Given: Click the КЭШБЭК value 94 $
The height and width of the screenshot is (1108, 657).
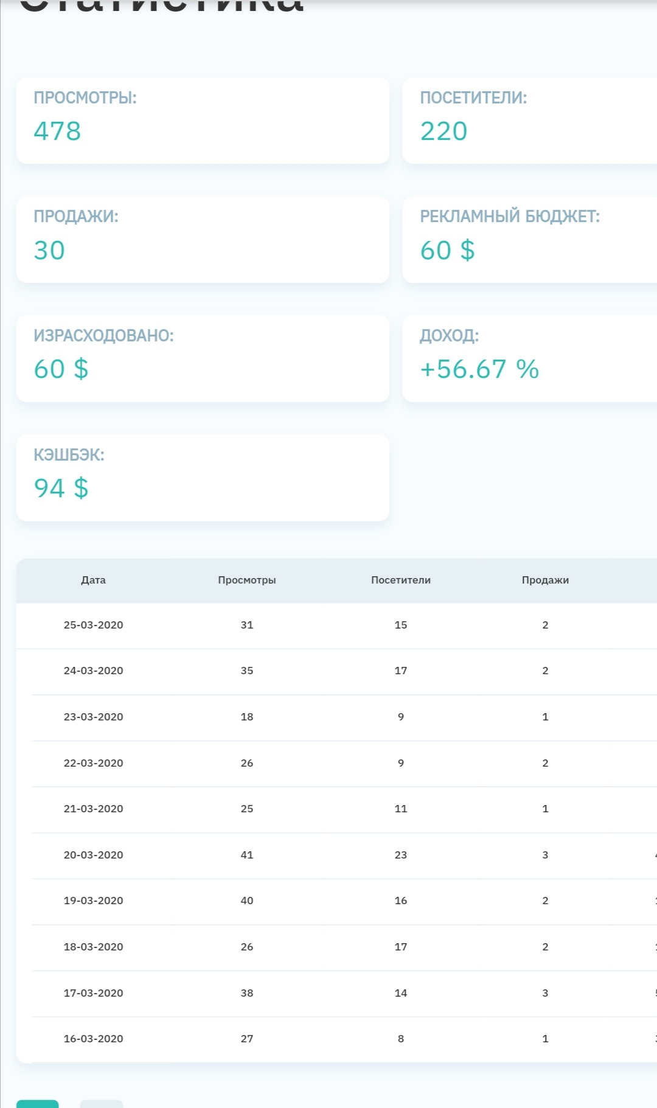Looking at the screenshot, I should (x=61, y=488).
